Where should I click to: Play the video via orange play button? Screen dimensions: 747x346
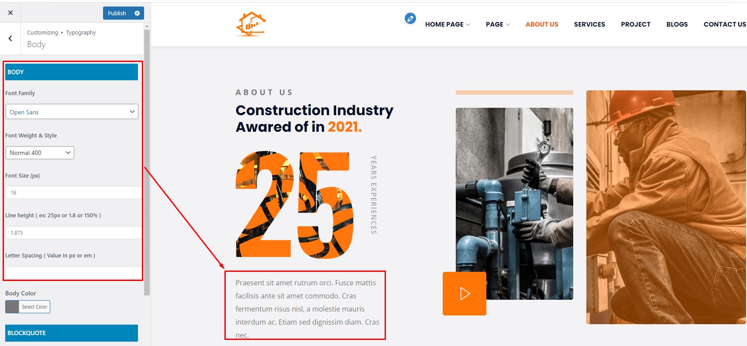pyautogui.click(x=465, y=294)
